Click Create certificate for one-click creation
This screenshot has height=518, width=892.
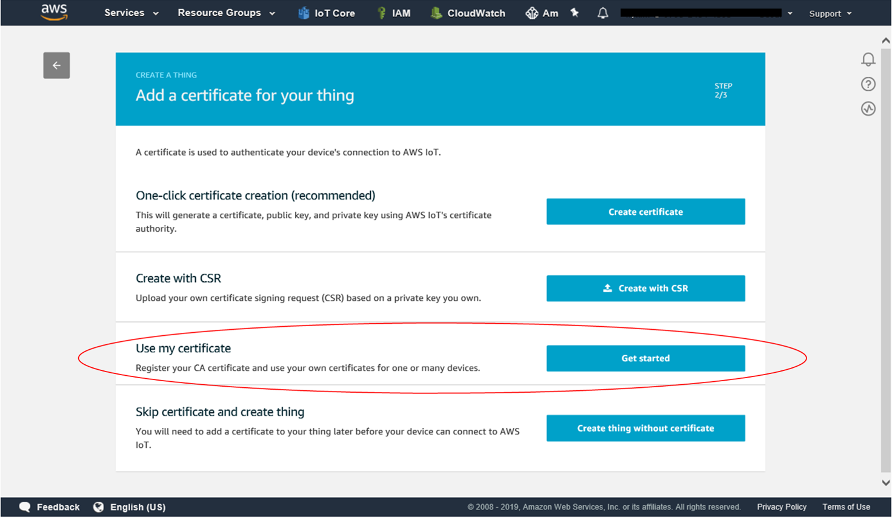[645, 211]
